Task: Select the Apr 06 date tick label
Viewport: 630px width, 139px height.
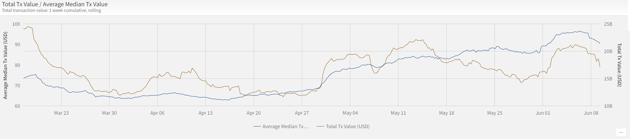Action: click(157, 113)
